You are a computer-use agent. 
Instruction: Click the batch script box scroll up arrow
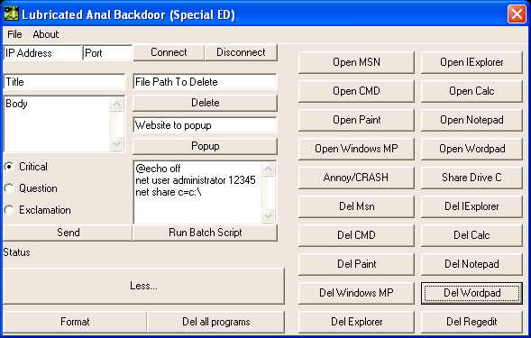point(269,169)
